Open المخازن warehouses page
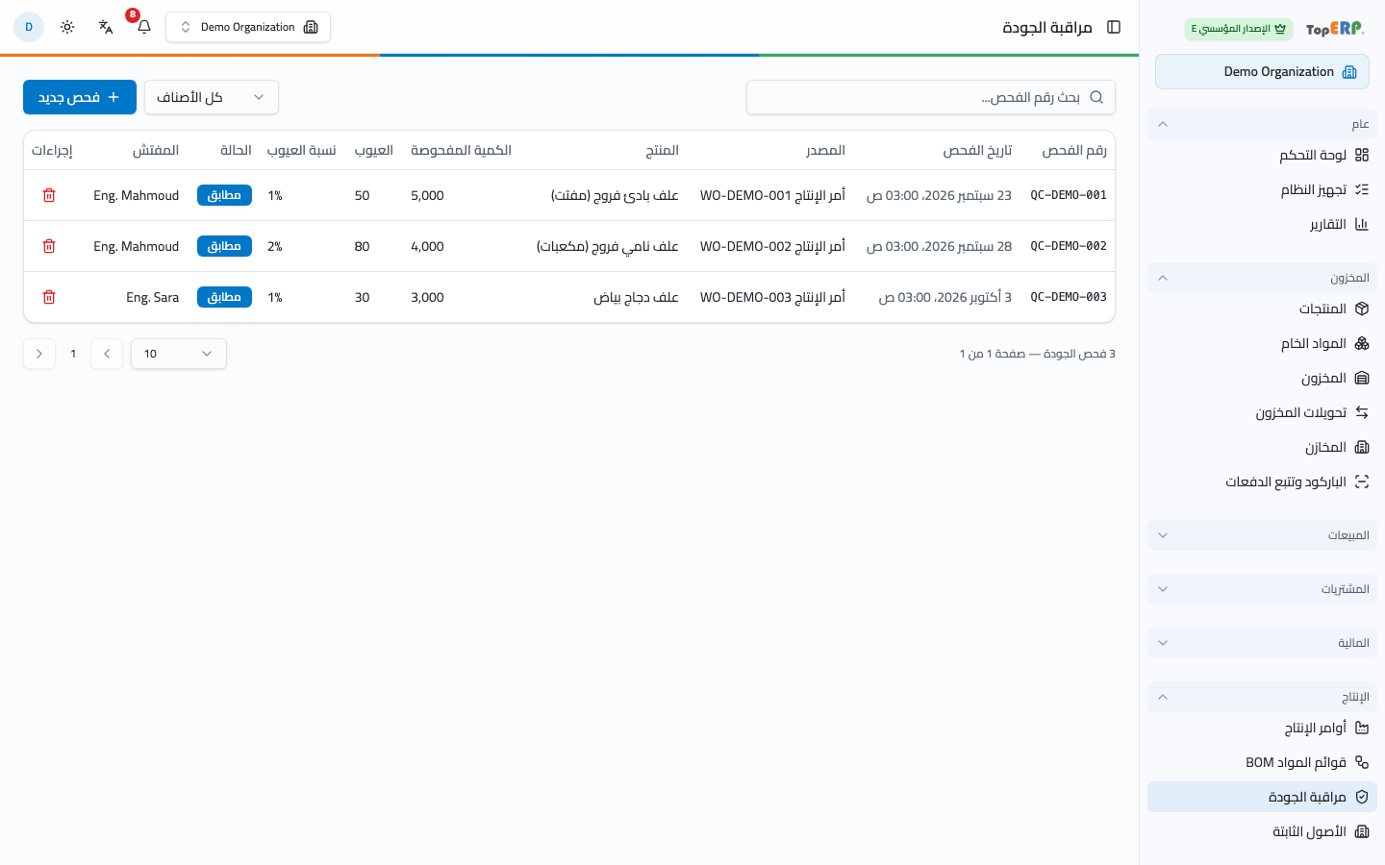Image resolution: width=1385 pixels, height=865 pixels. click(1262, 447)
